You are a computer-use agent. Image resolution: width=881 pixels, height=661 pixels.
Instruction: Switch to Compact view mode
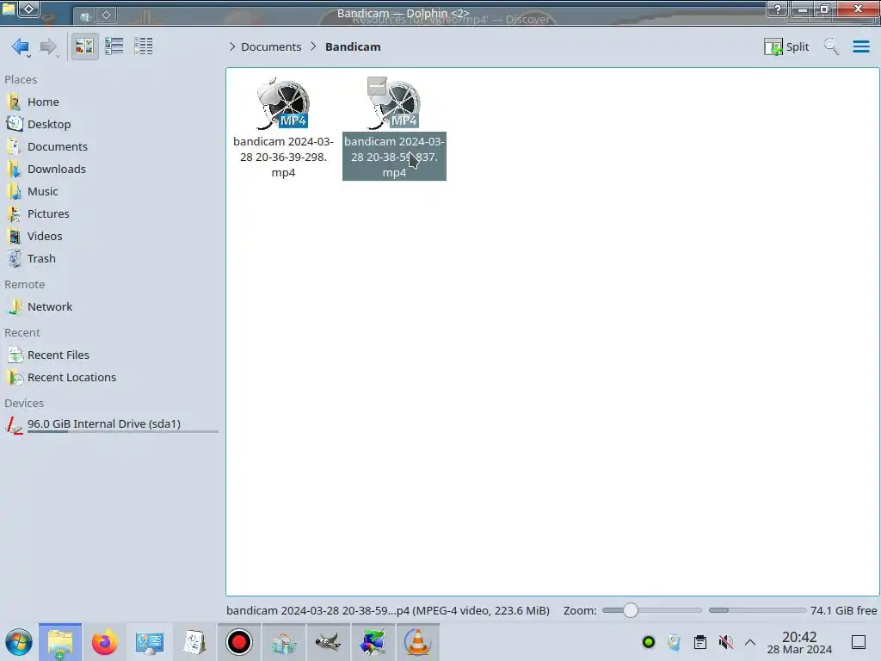point(114,46)
